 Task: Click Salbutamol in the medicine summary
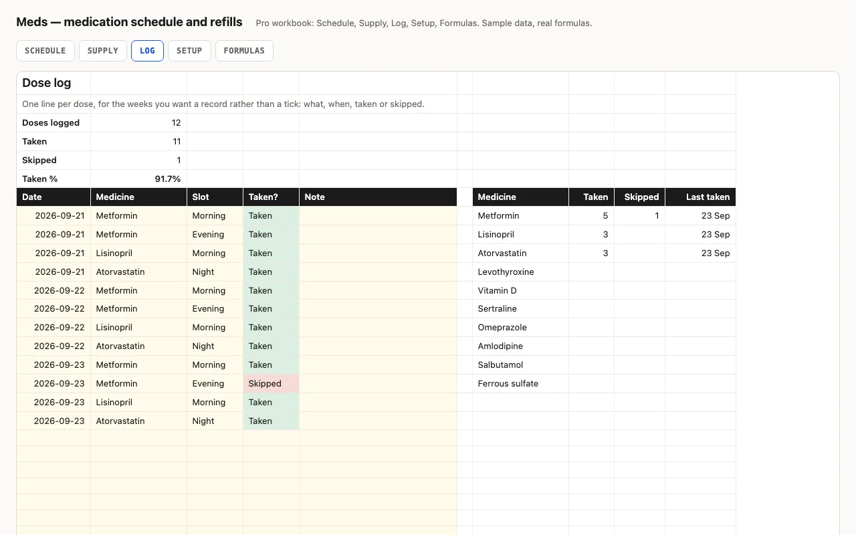click(520, 365)
